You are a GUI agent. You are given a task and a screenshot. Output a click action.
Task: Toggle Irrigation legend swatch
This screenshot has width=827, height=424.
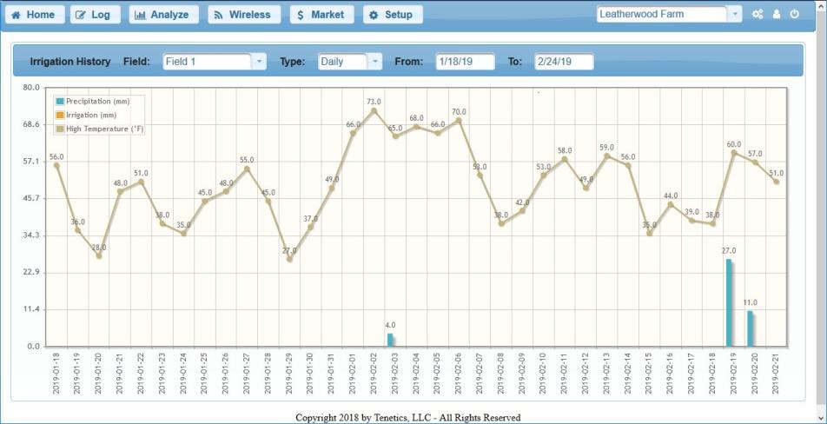60,115
